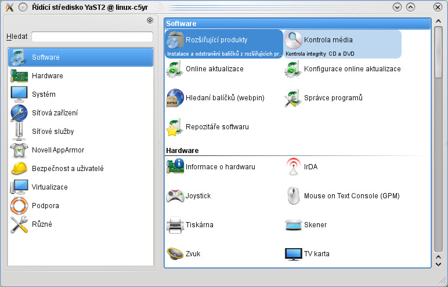Click the Hledat search field
Screen dimensions: 448x287
92,37
